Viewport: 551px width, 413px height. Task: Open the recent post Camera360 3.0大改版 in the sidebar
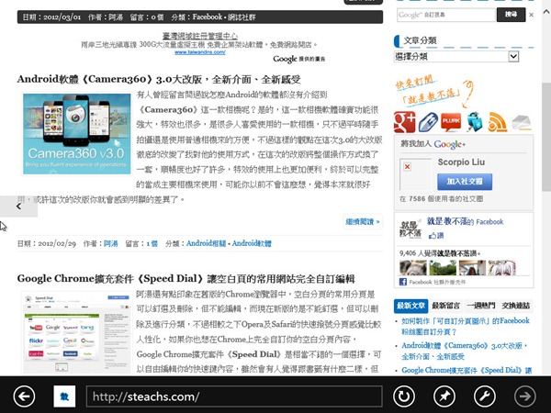465,351
